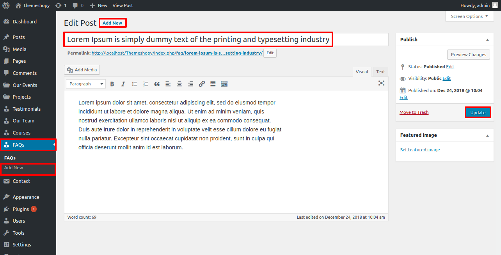Expand the Screen Options panel
This screenshot has width=501, height=255.
(x=469, y=16)
